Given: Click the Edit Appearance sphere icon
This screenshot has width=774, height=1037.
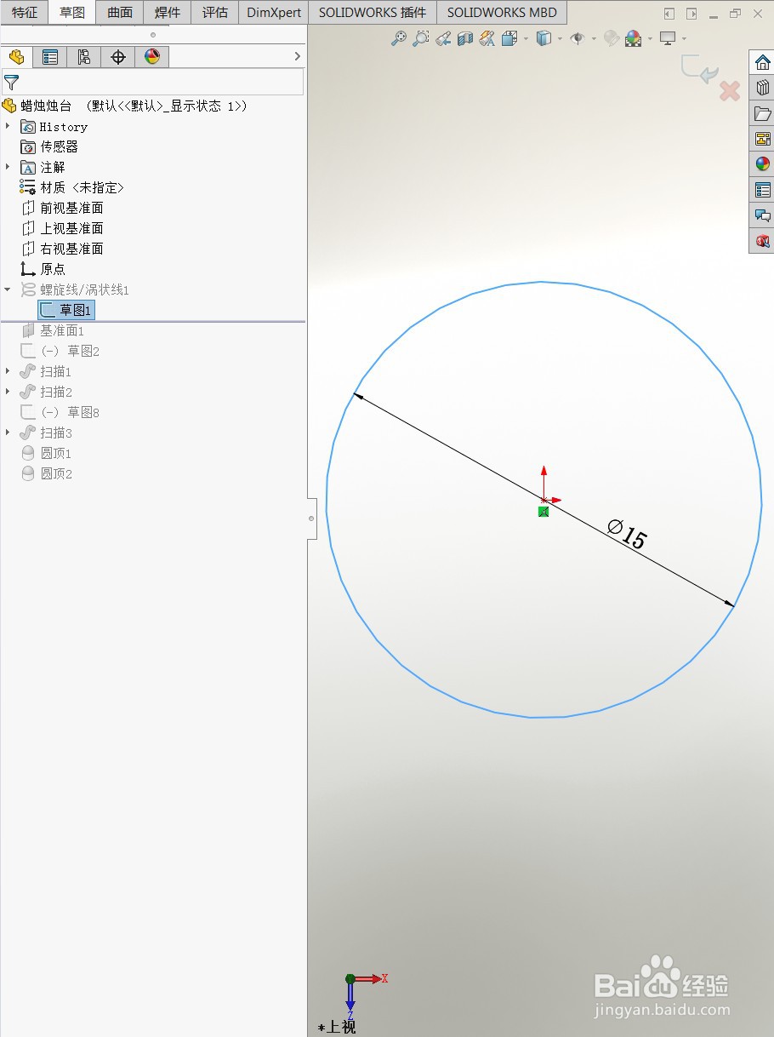Looking at the screenshot, I should [x=611, y=38].
